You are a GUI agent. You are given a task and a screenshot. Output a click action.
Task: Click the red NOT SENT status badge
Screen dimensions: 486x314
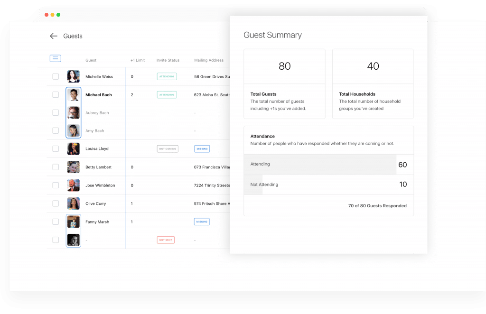pyautogui.click(x=166, y=240)
